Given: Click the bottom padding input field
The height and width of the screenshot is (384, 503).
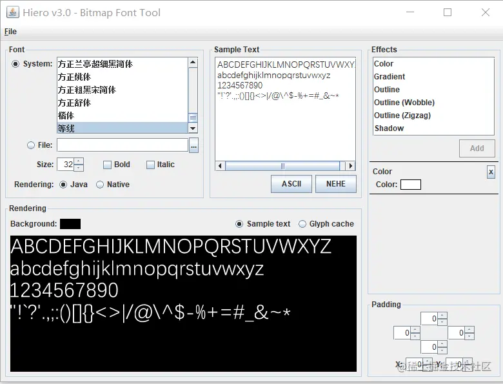Looking at the screenshot, I should tap(429, 347).
